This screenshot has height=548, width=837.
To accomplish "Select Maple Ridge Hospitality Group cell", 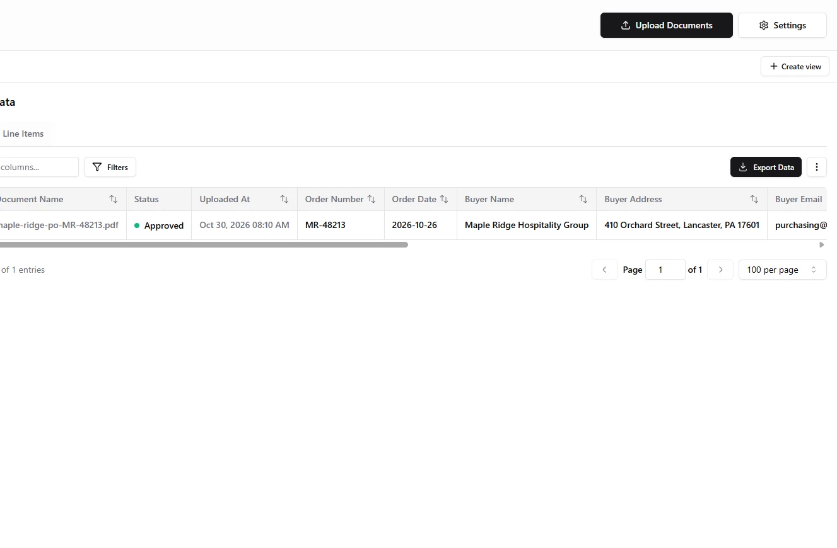I will pos(527,225).
